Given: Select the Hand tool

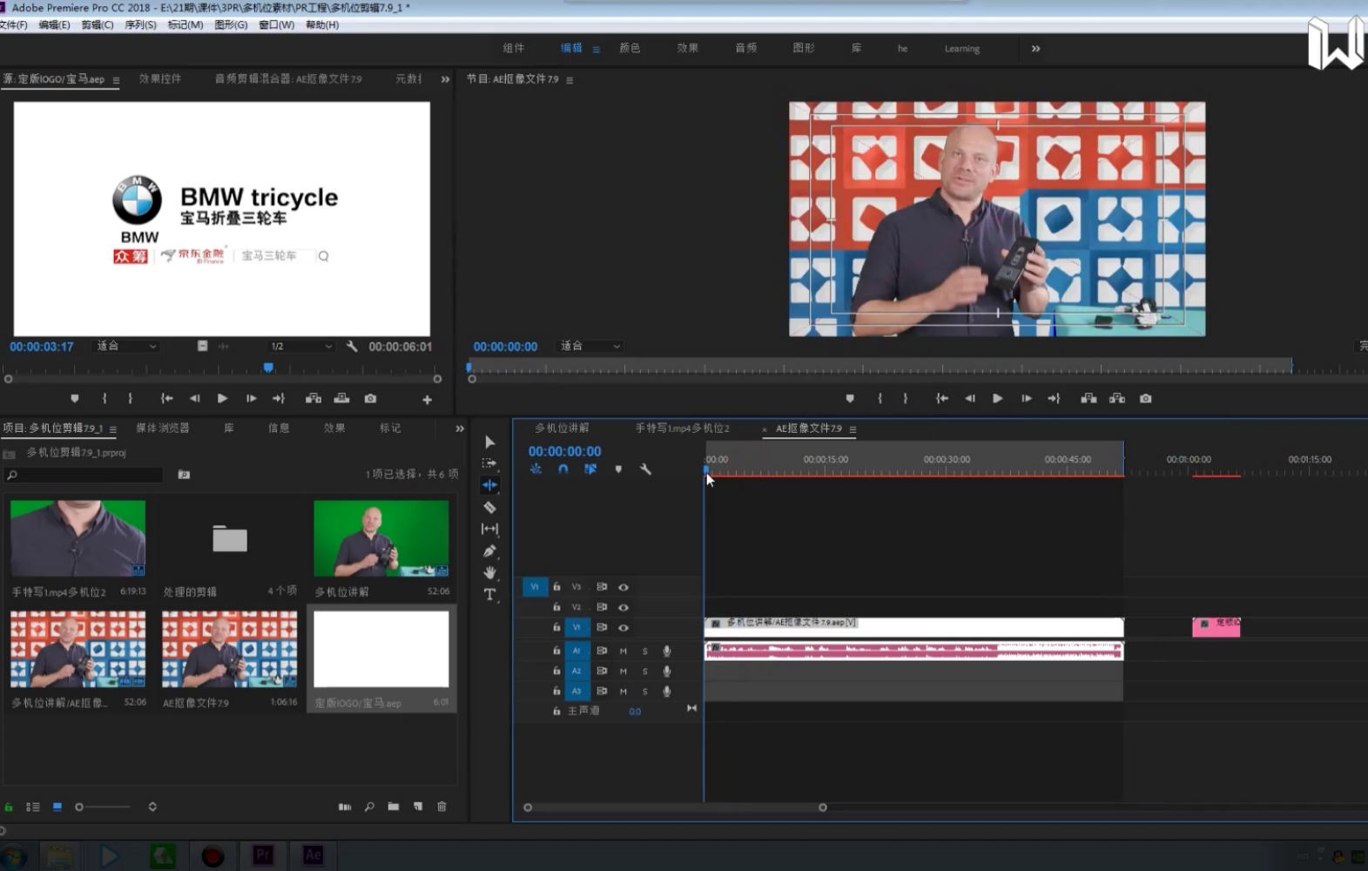Looking at the screenshot, I should tap(489, 572).
